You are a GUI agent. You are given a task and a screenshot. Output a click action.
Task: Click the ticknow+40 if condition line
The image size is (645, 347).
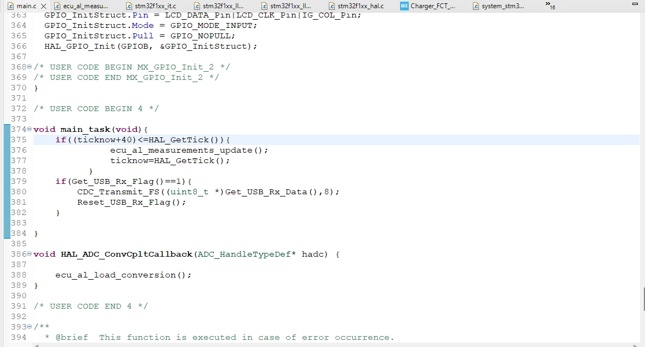[142, 140]
